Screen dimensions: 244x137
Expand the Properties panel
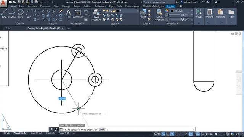pyautogui.click(x=172, y=24)
